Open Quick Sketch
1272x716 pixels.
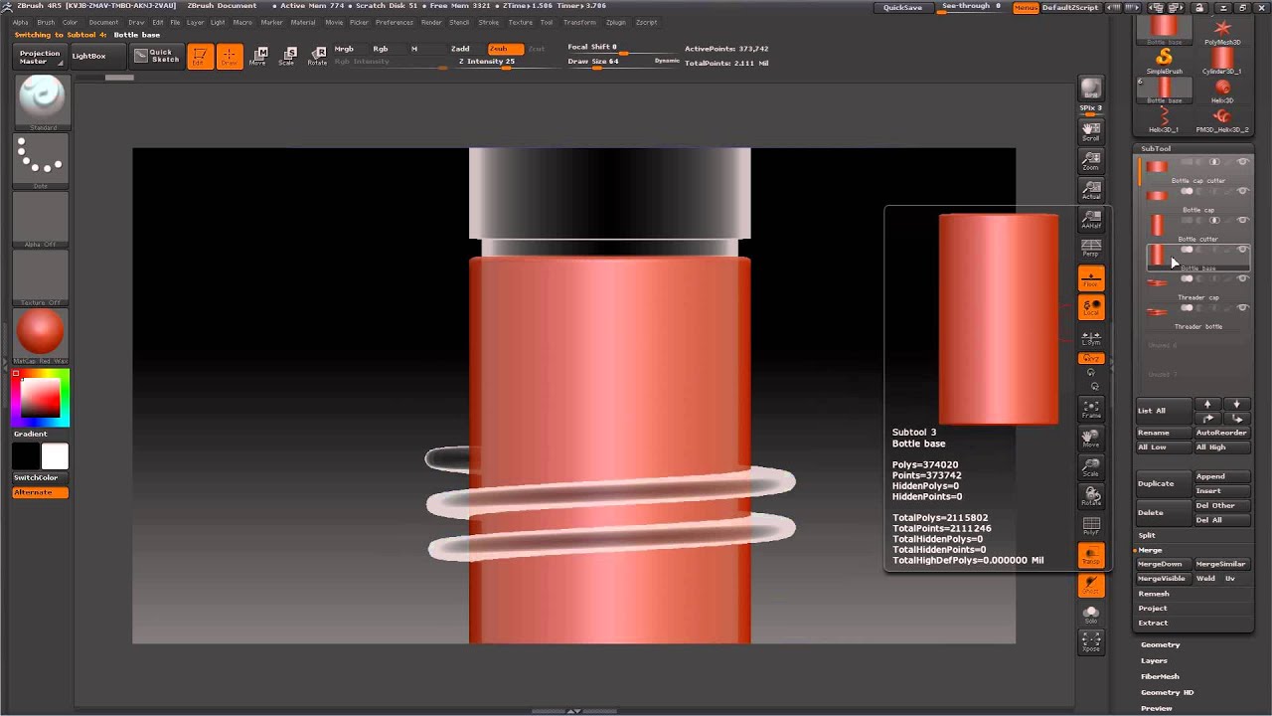(158, 57)
